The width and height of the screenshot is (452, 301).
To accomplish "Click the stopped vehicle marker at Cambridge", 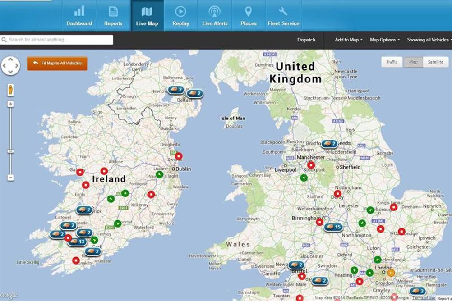I will (x=401, y=231).
